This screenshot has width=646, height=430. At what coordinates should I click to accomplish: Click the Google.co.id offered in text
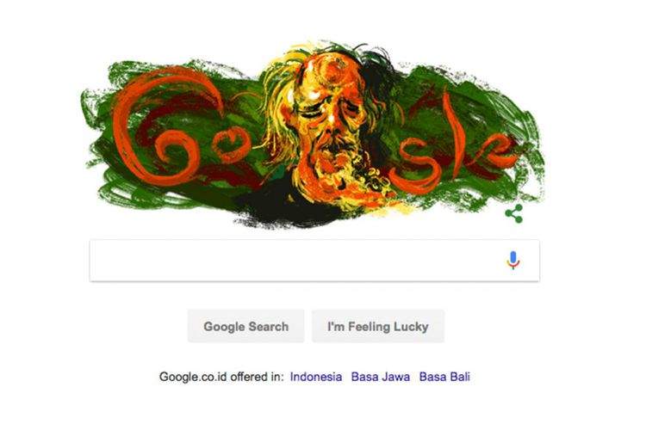pyautogui.click(x=221, y=377)
